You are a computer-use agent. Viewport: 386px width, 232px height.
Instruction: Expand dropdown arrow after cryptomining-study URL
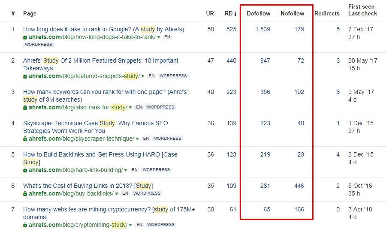[130, 225]
